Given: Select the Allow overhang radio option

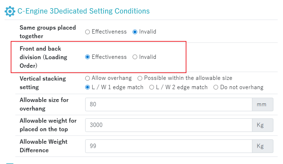Looking at the screenshot, I should [x=88, y=78].
